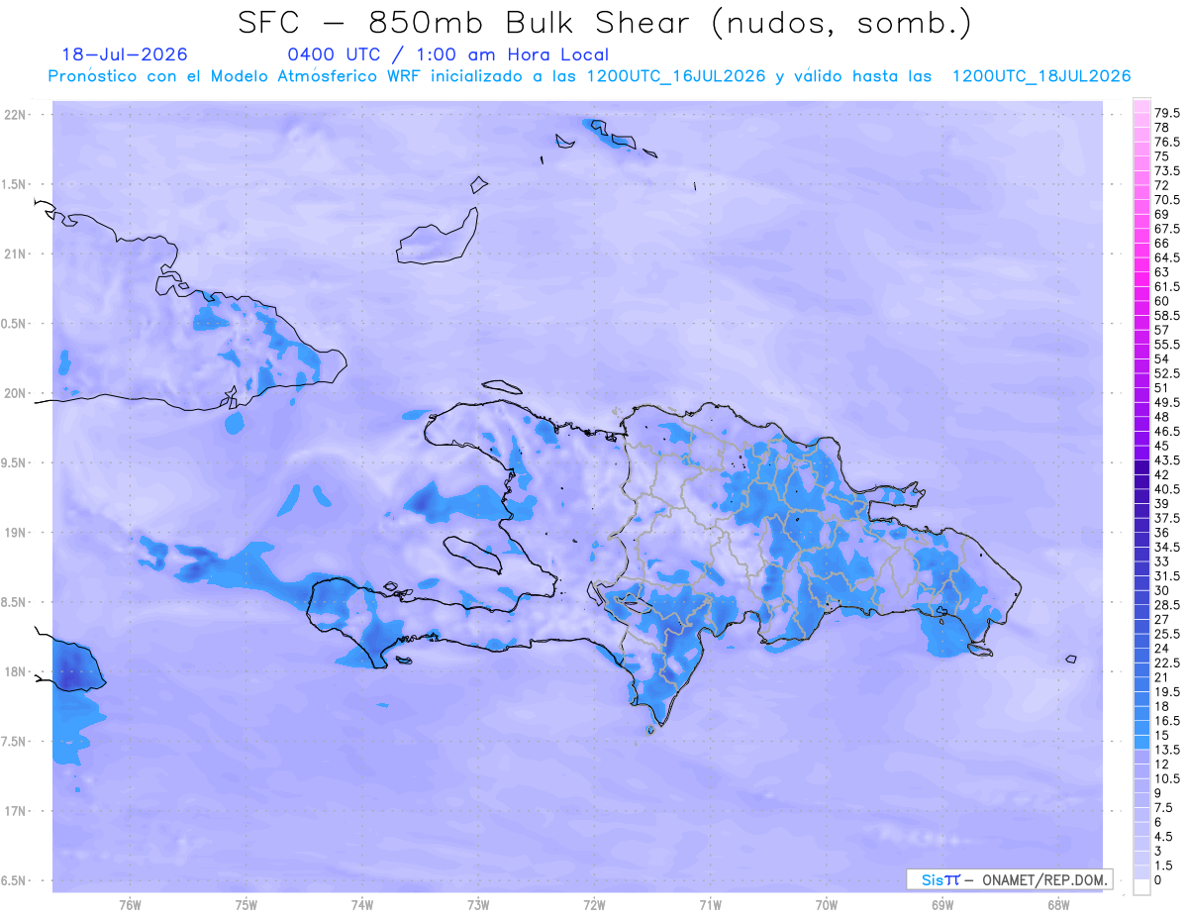
Task: Click the 42 value on the color scale
Action: point(1162,474)
